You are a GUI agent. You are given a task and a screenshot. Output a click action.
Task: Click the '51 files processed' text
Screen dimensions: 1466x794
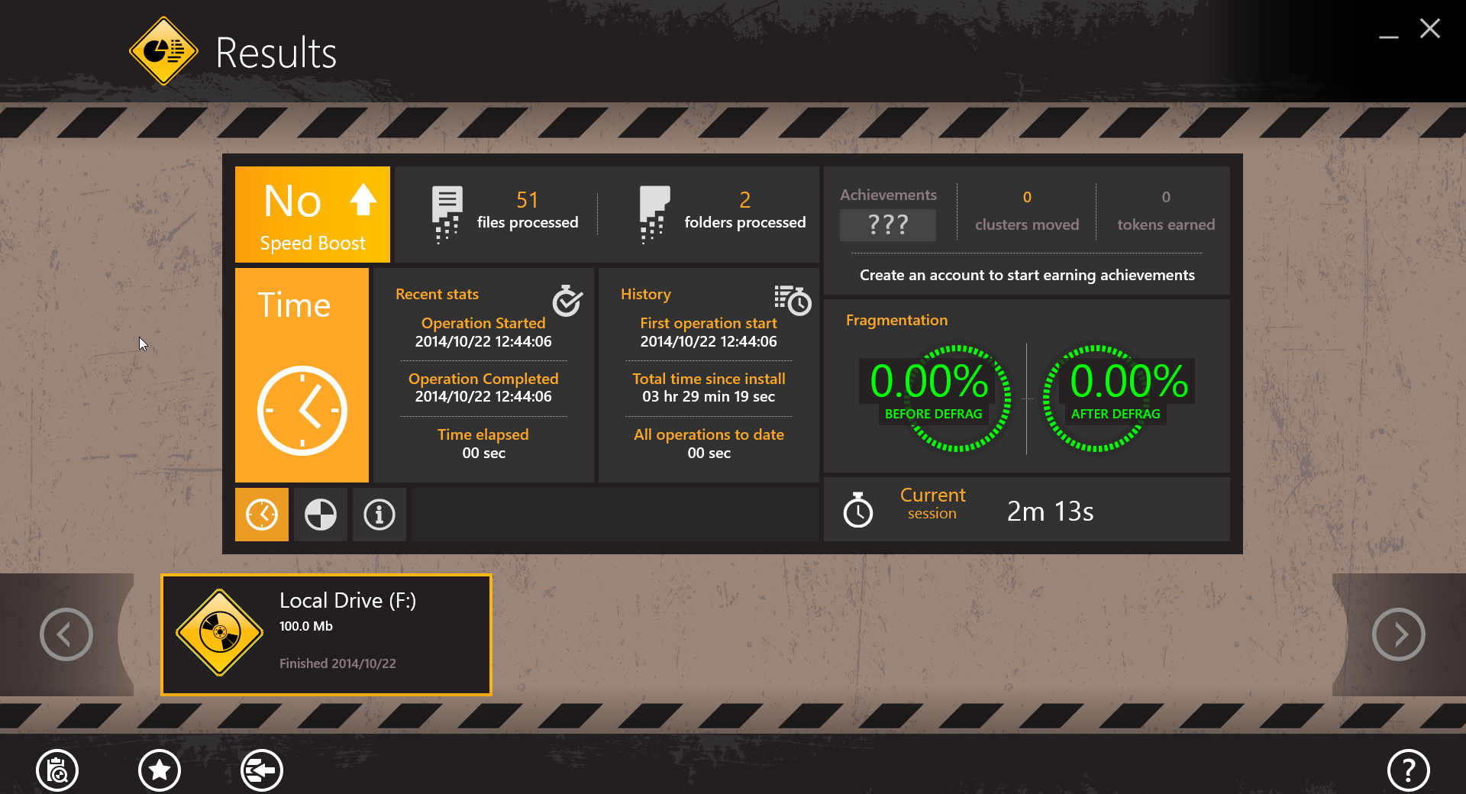tap(528, 211)
